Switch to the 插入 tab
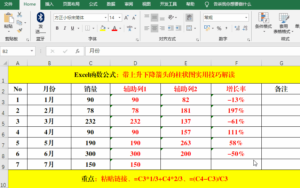Viewport: 300px width, 188px height. 49,4
